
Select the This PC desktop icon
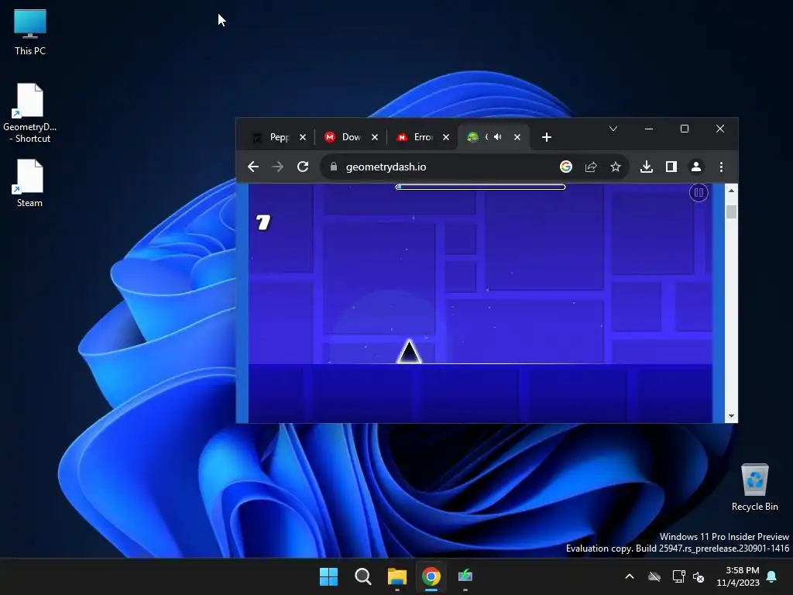point(30,32)
